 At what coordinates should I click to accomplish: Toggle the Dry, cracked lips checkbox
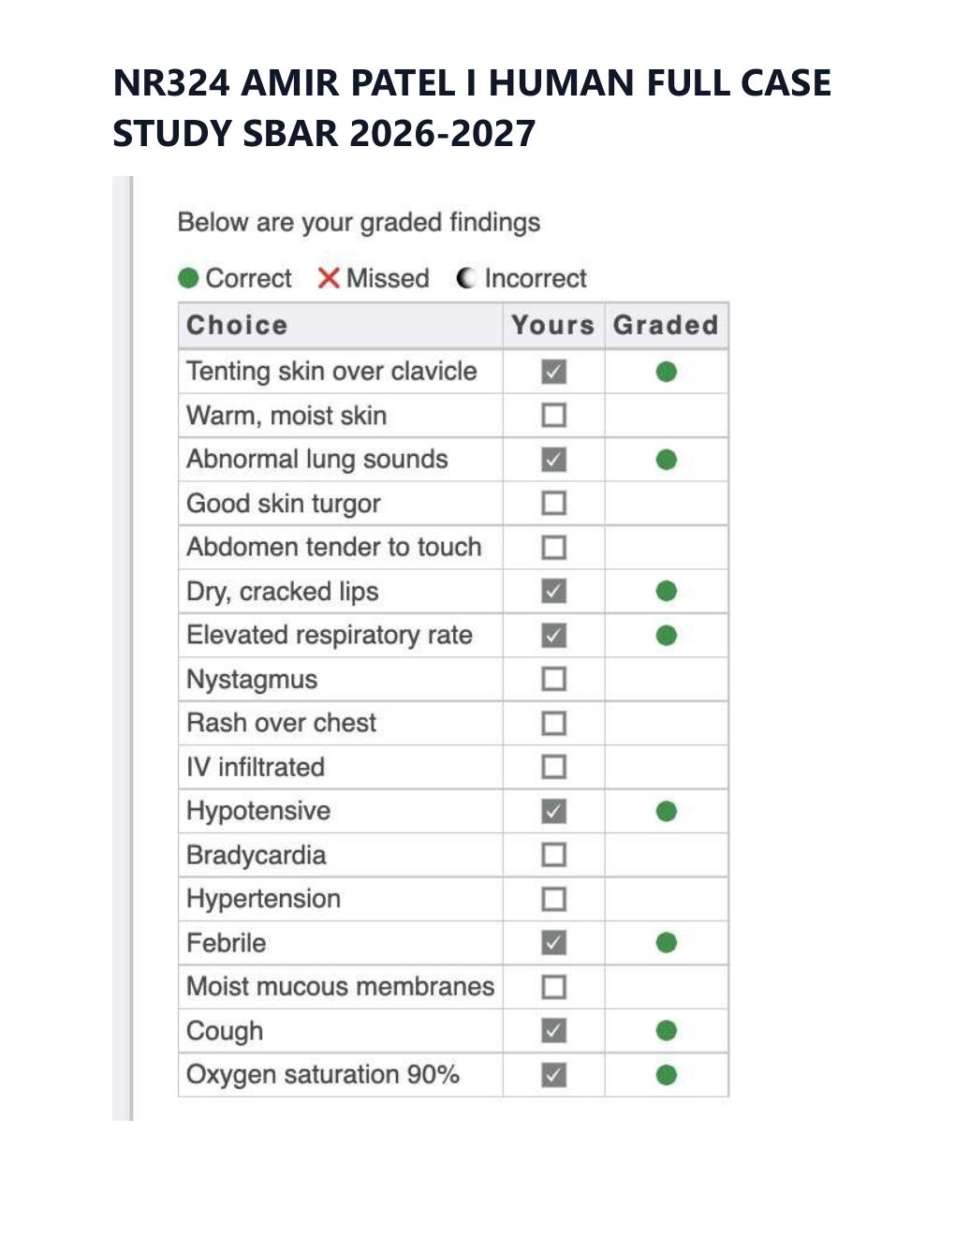(554, 591)
